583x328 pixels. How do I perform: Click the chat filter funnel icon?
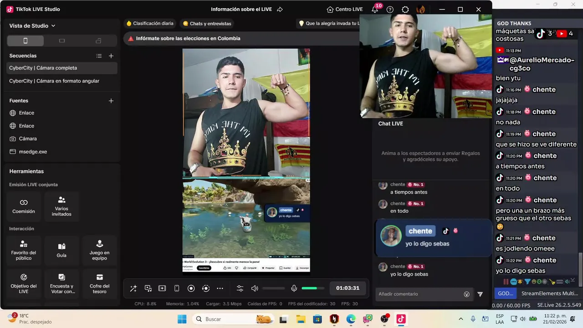[x=480, y=294]
